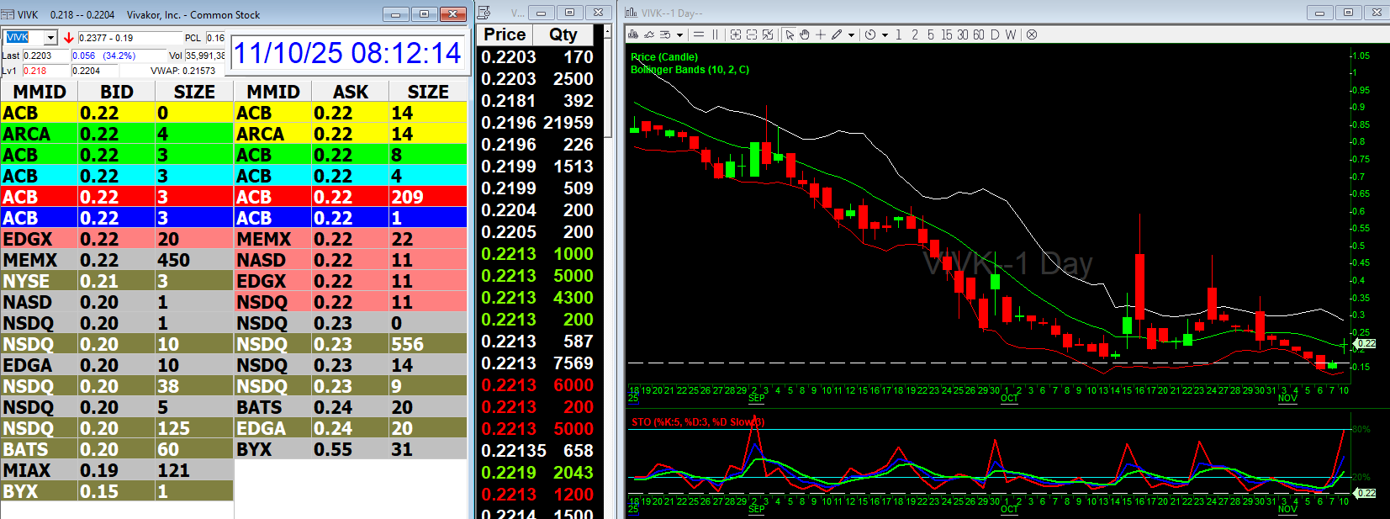1390x519 pixels.
Task: Click the circled X icon on chart toolbar
Action: [x=1032, y=34]
